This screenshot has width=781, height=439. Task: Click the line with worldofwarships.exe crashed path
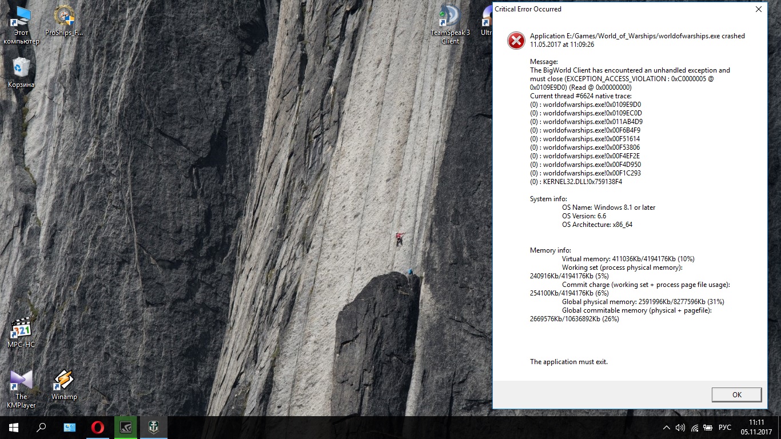(x=637, y=36)
